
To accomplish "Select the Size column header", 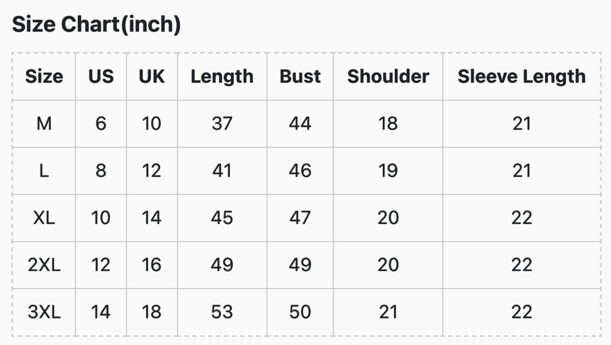I will tap(44, 77).
